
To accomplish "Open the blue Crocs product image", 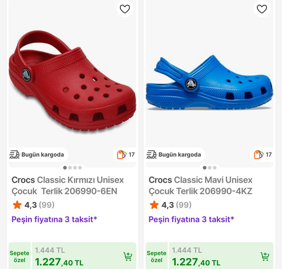I will pos(210,83).
